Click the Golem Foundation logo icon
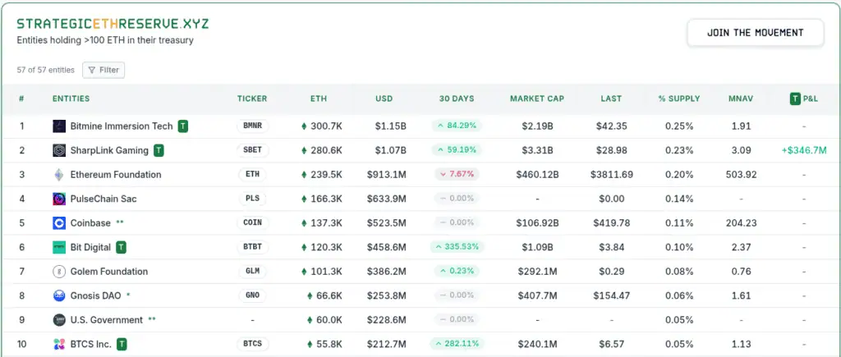 pyautogui.click(x=59, y=272)
